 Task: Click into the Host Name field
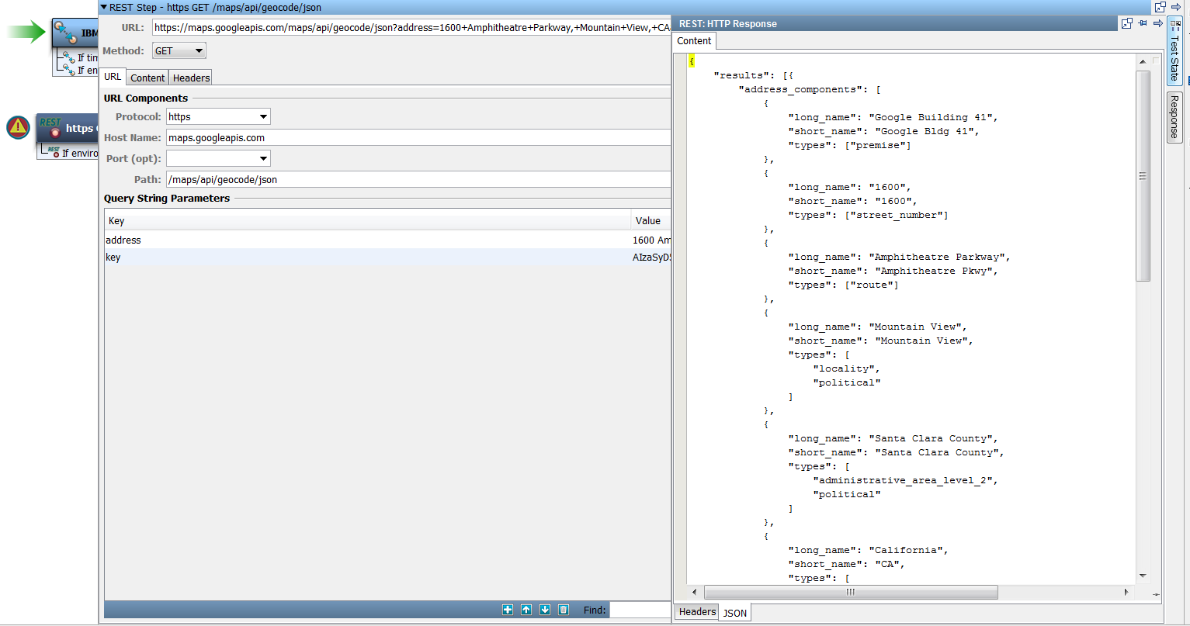pos(418,138)
